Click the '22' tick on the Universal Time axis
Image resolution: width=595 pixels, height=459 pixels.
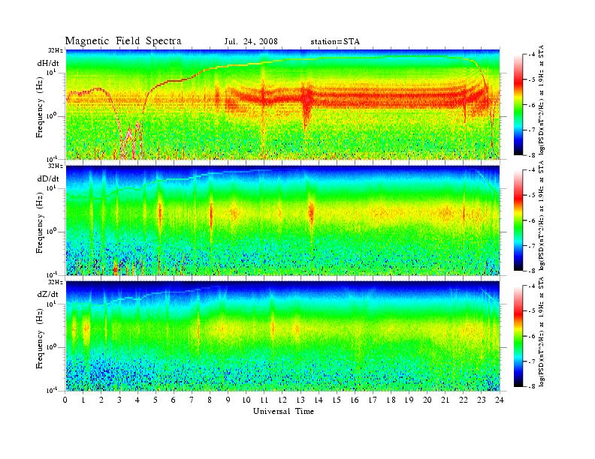tap(464, 400)
